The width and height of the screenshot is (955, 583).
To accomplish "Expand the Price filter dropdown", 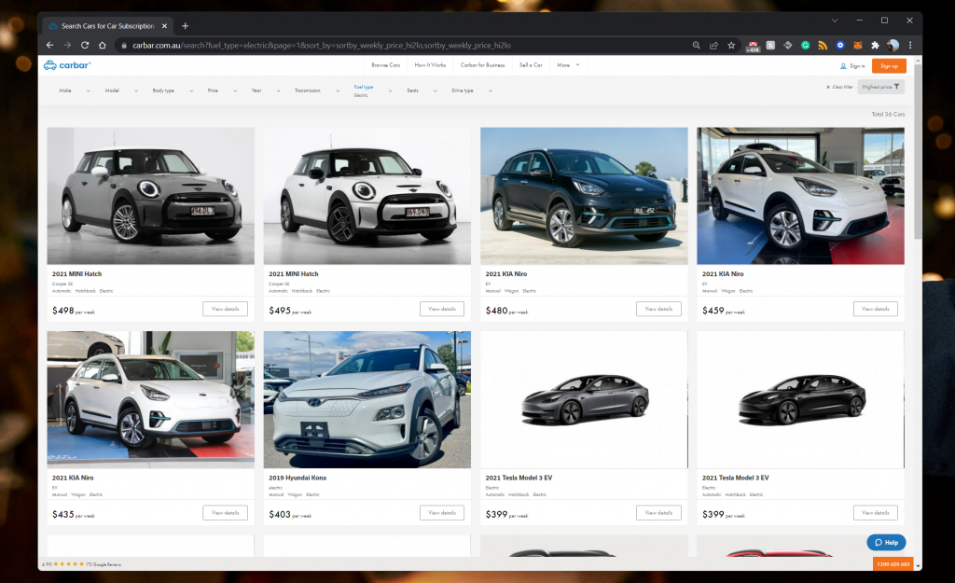I will [x=222, y=90].
